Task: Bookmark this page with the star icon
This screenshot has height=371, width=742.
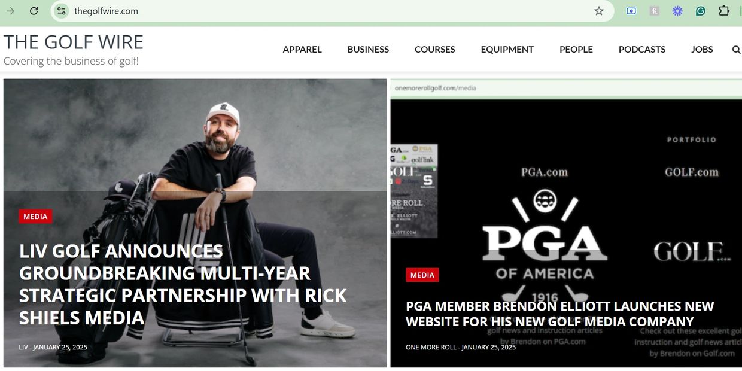Action: tap(599, 11)
